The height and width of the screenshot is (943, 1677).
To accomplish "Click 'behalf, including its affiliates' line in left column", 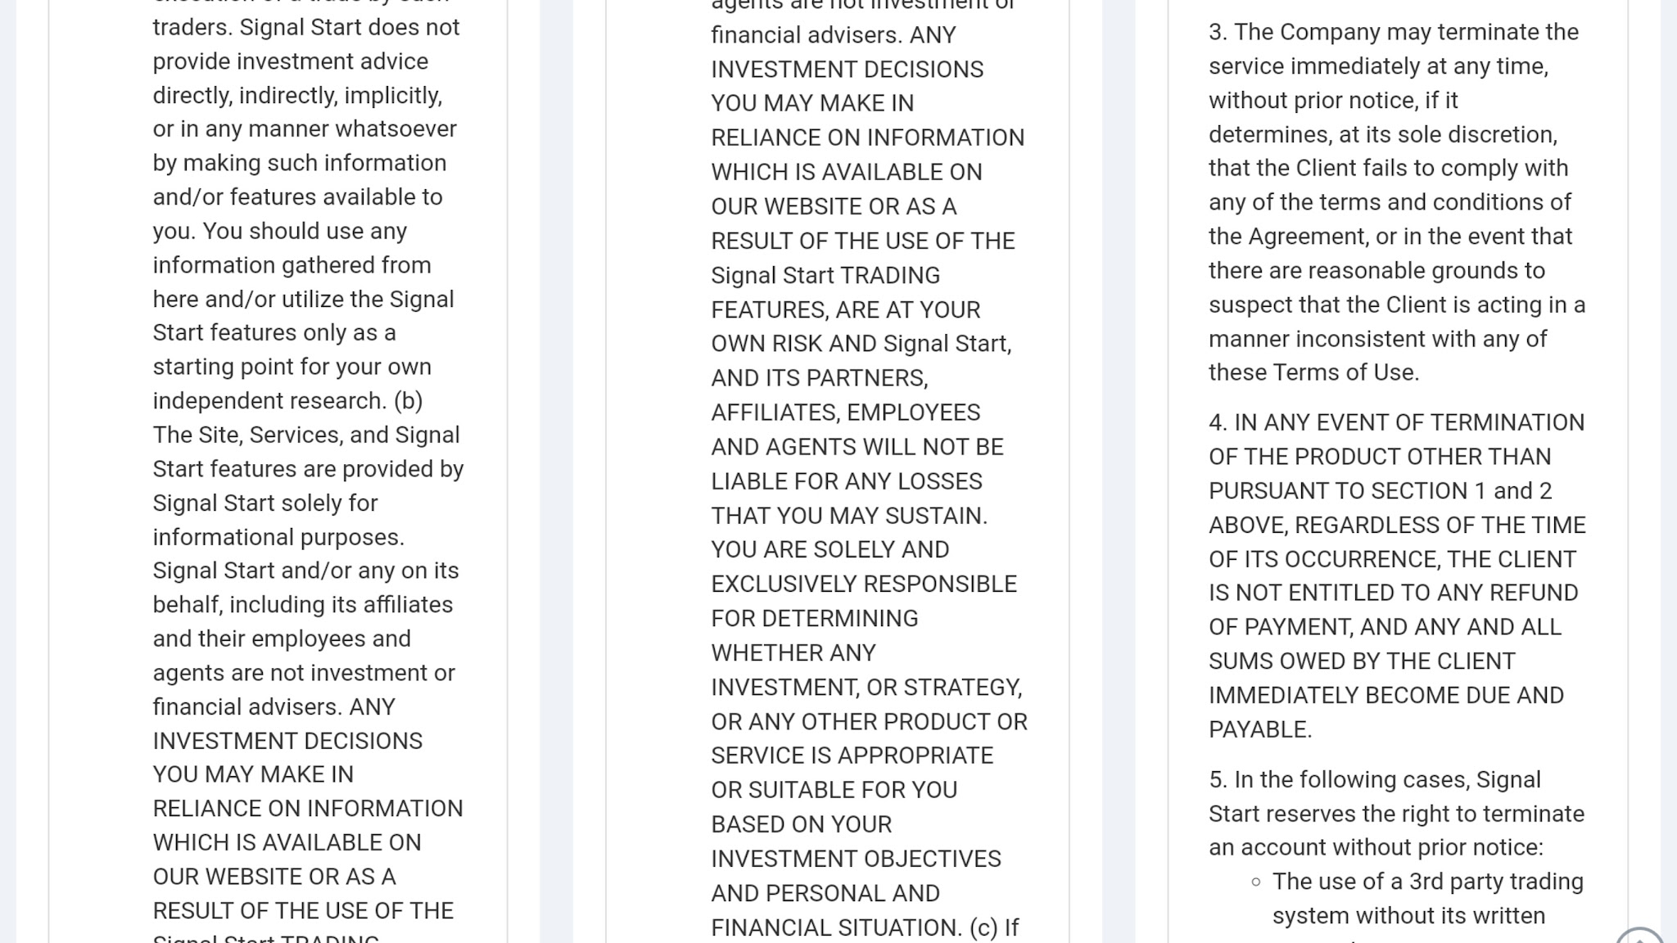I will point(303,604).
